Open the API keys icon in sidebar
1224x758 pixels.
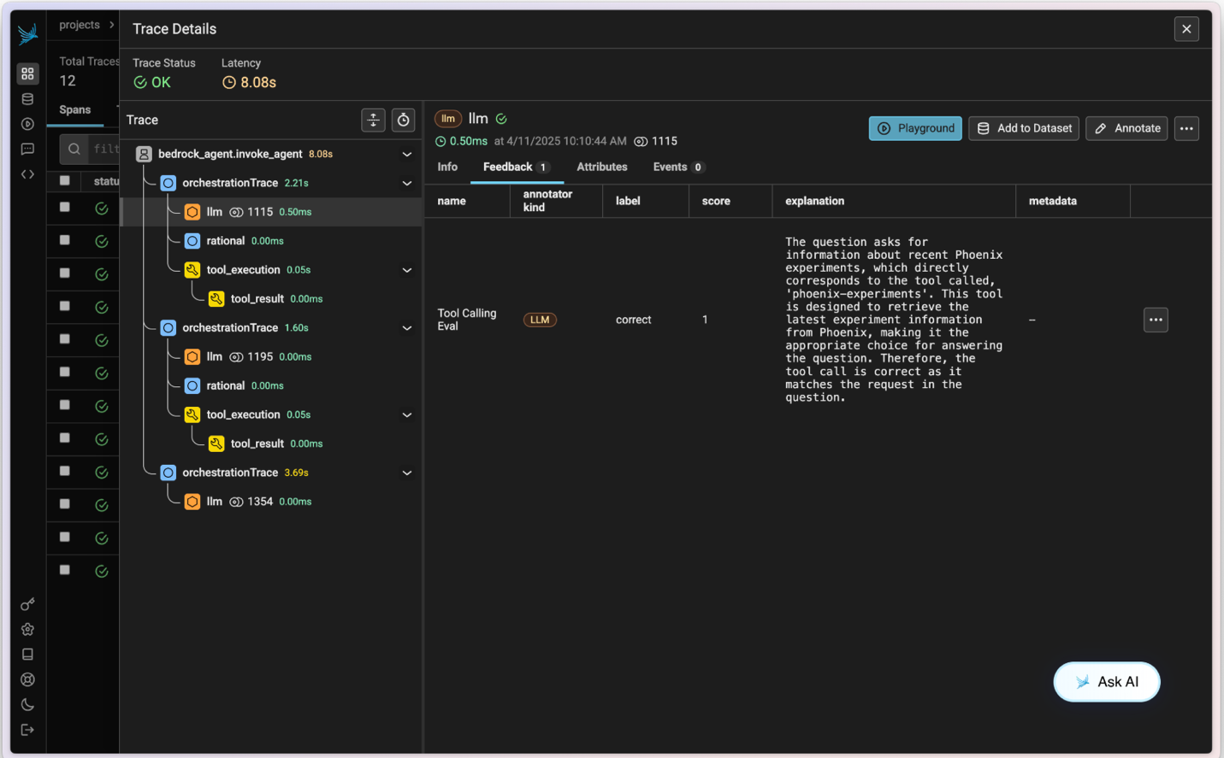click(27, 605)
